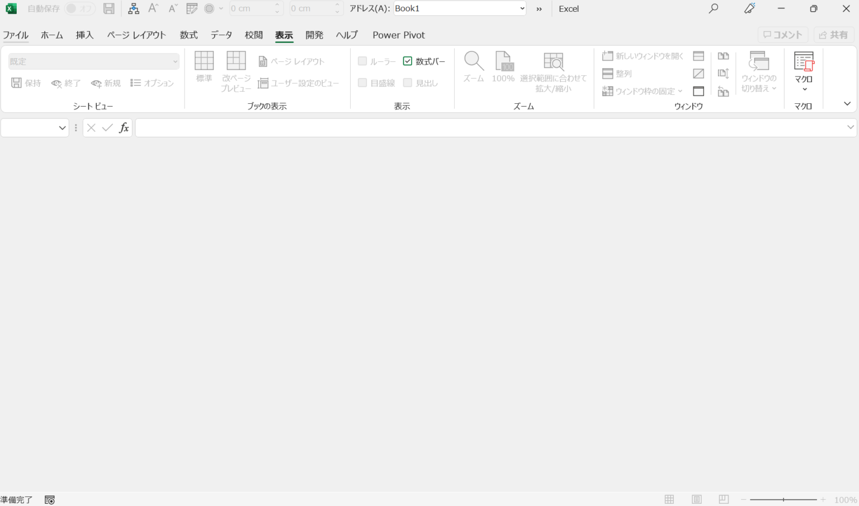Click the zoom out minus button
Viewport: 859px width, 506px height.
pyautogui.click(x=744, y=500)
